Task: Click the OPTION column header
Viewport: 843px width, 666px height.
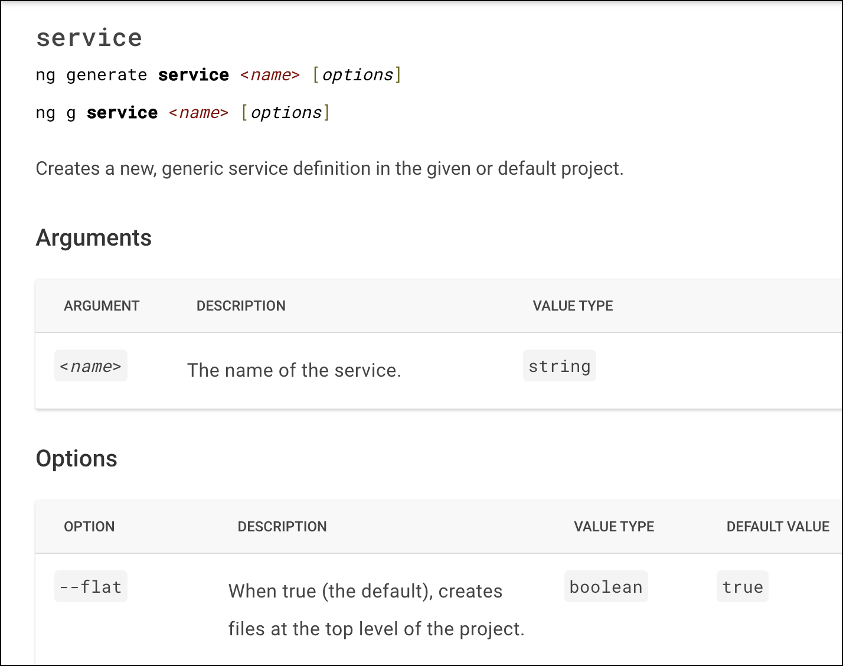Action: pos(89,527)
